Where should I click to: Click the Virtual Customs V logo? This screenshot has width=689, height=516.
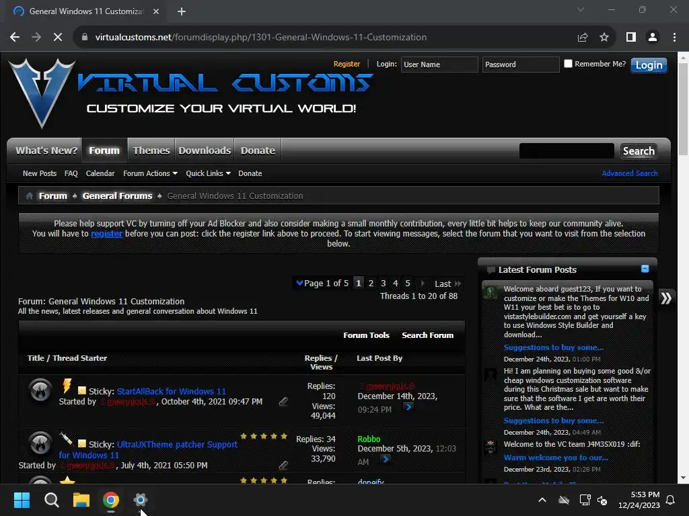click(x=42, y=93)
